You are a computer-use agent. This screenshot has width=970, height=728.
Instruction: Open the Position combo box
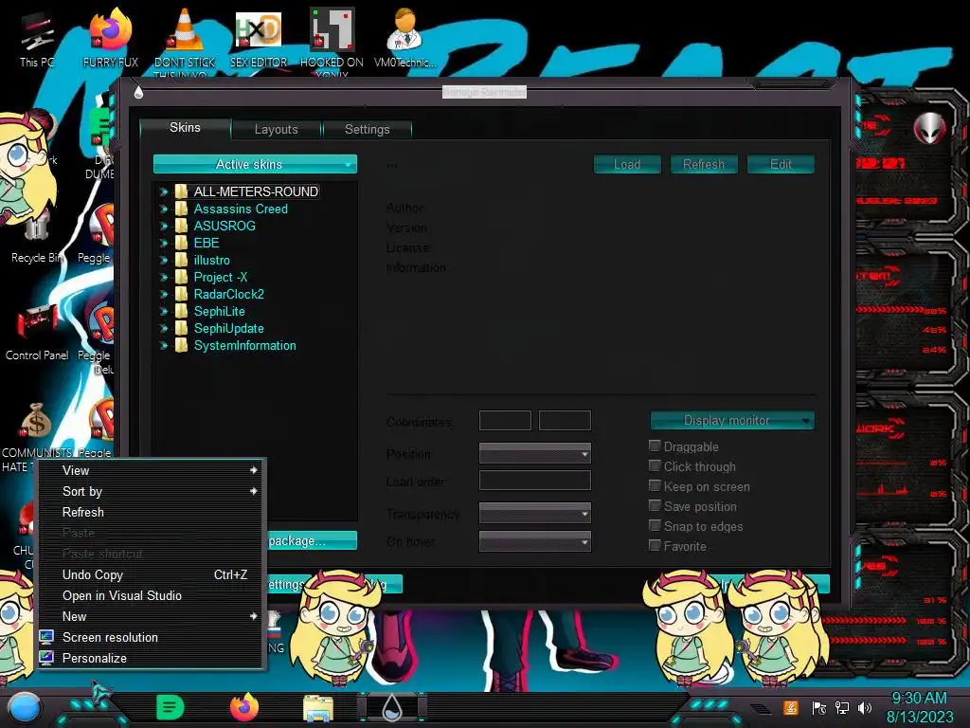pyautogui.click(x=535, y=454)
